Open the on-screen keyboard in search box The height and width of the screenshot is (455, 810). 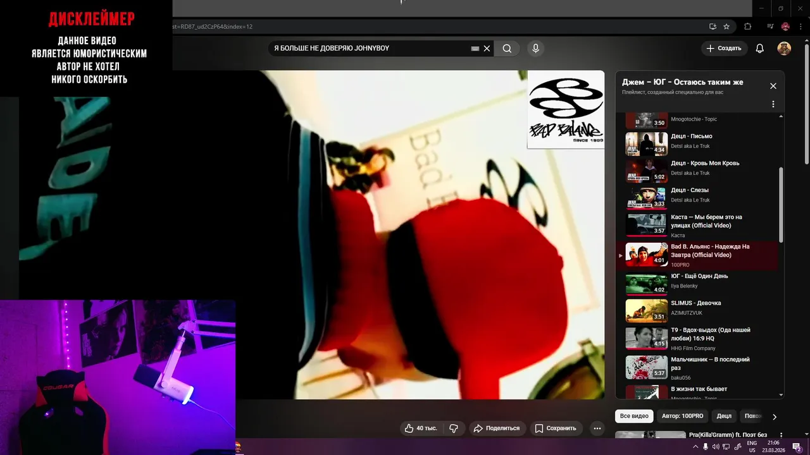point(475,49)
